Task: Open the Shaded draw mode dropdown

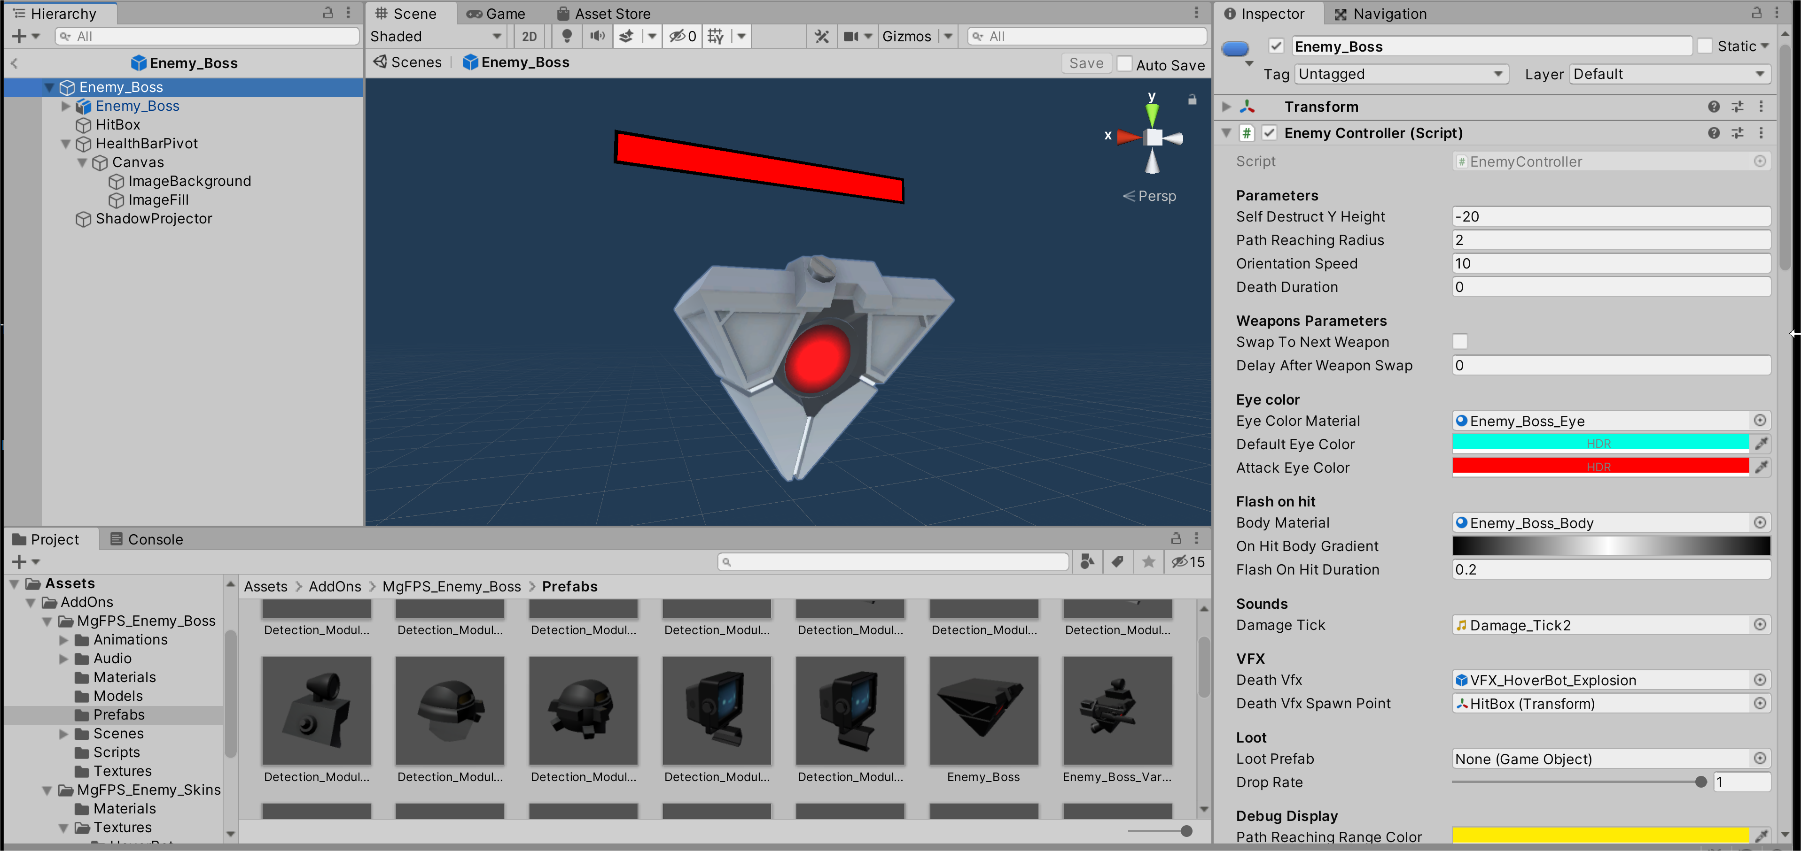Action: [435, 36]
